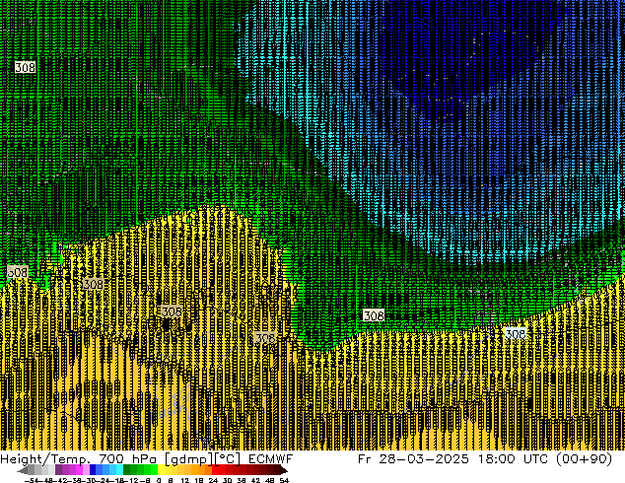Click the 18:00 UTC time text
This screenshot has width=625, height=483.
click(516, 459)
